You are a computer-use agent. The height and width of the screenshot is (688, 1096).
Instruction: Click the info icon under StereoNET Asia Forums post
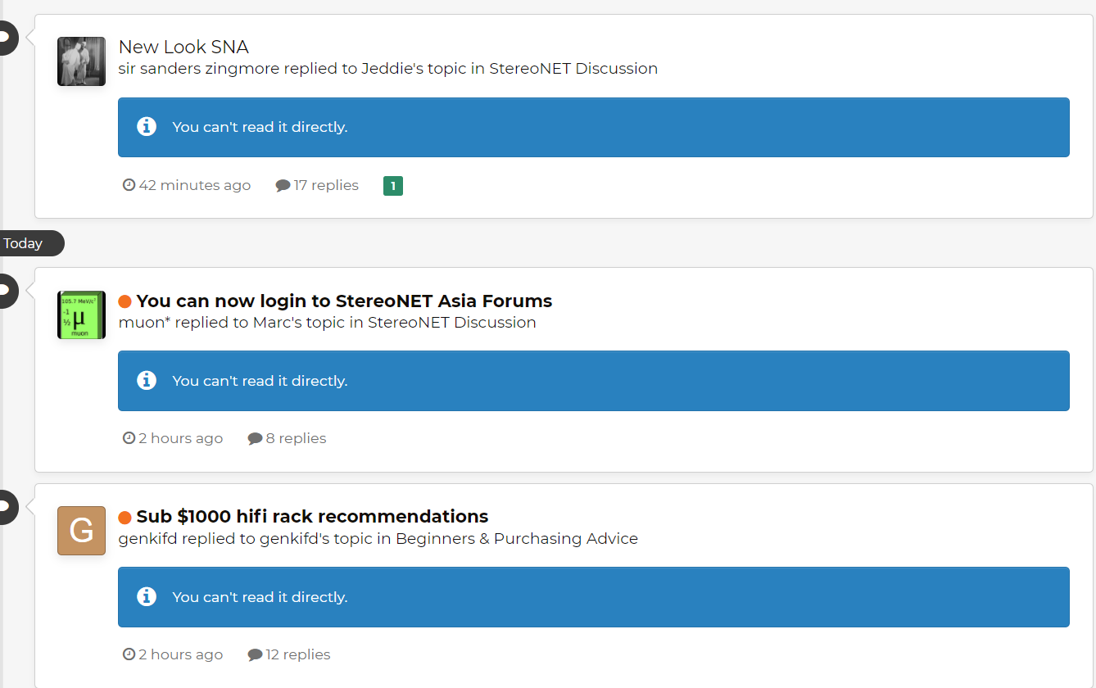(x=147, y=380)
